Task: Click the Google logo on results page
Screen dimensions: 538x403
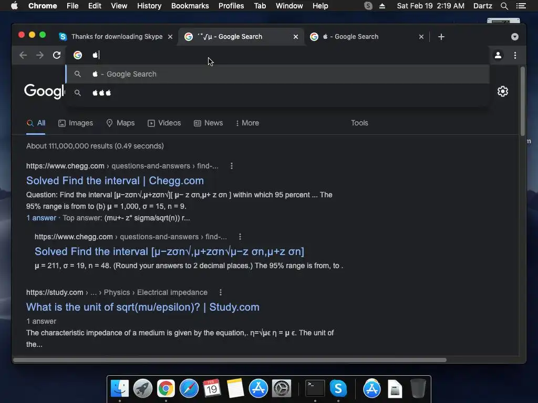Action: point(44,91)
